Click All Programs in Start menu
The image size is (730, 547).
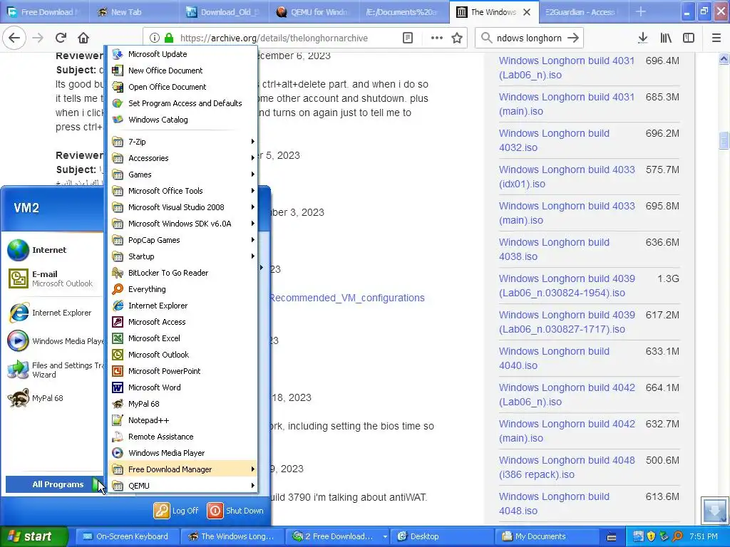click(x=56, y=484)
